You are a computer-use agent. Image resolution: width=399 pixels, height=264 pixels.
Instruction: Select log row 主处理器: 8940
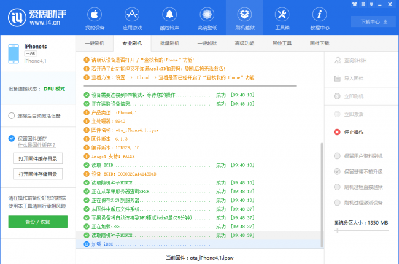[x=199, y=121]
